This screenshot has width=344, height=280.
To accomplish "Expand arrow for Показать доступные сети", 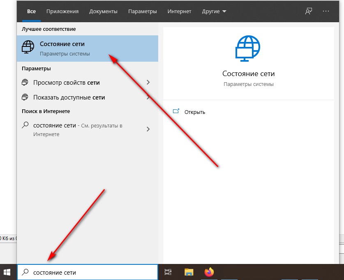I will [148, 97].
